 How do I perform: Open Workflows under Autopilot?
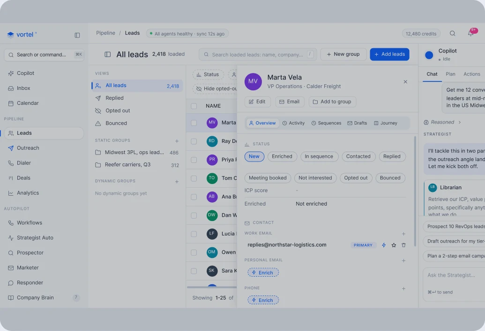coord(44,223)
